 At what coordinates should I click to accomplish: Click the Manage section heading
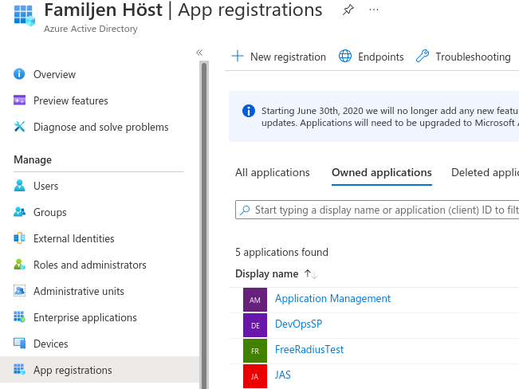pyautogui.click(x=33, y=160)
